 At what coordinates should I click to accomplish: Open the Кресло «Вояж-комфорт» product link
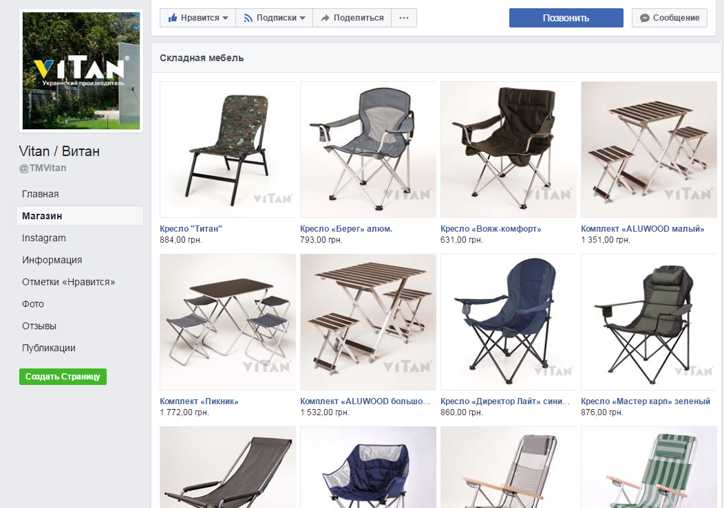[491, 228]
